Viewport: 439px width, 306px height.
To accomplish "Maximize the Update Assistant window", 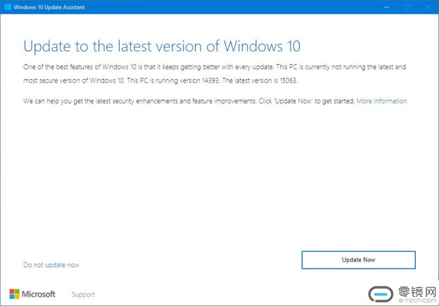I will (407, 7).
